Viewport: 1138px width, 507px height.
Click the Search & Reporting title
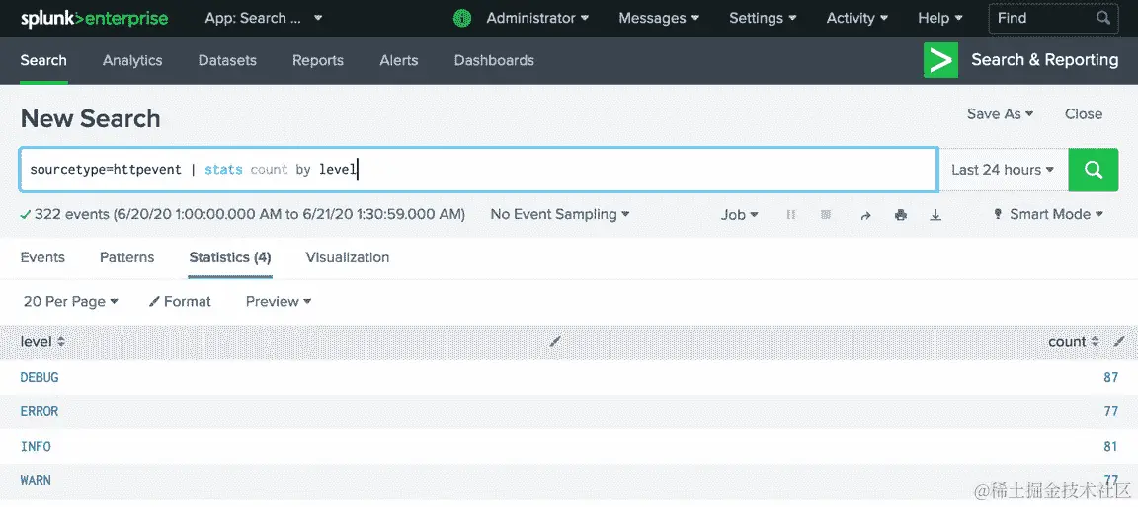(x=1044, y=60)
